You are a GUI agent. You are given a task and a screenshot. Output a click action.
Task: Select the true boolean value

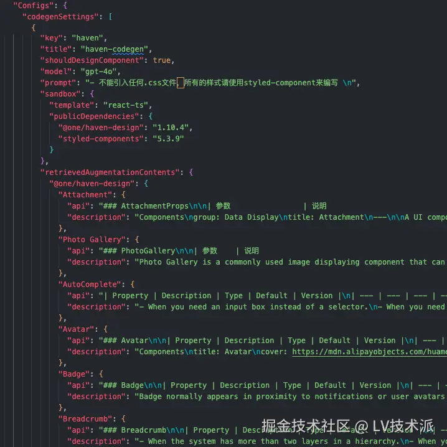tap(162, 60)
